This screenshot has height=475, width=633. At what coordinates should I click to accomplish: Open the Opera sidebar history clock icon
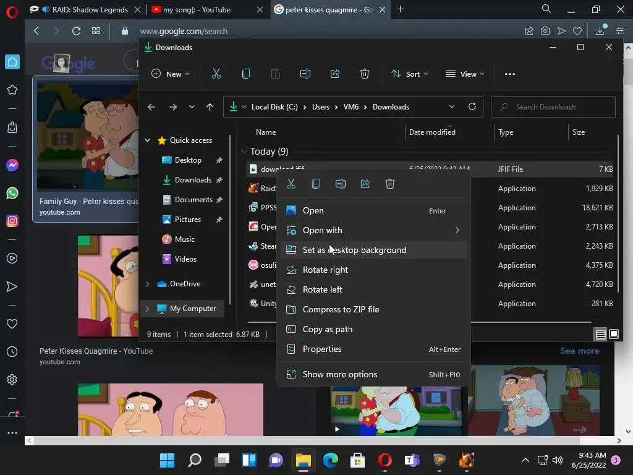point(12,352)
